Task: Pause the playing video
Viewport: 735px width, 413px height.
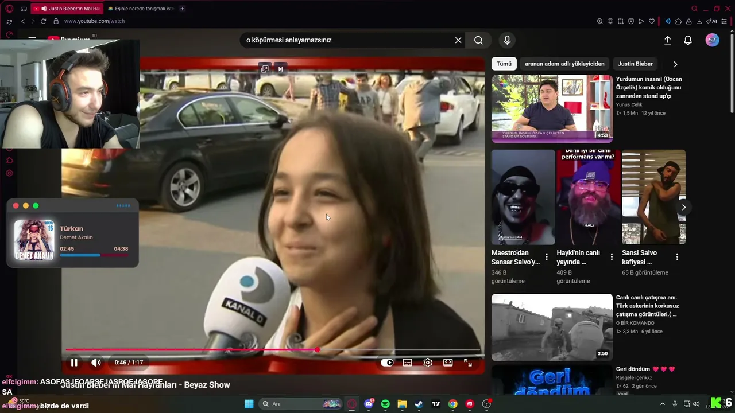Action: (x=74, y=363)
